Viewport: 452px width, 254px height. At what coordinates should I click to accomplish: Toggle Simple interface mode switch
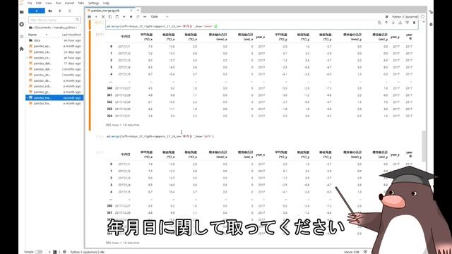click(x=39, y=252)
